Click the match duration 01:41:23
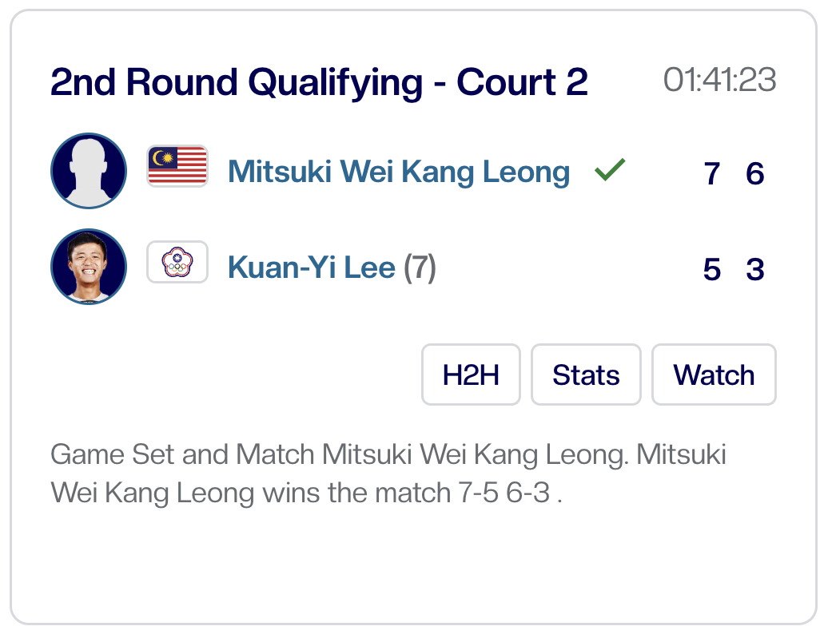 [719, 80]
